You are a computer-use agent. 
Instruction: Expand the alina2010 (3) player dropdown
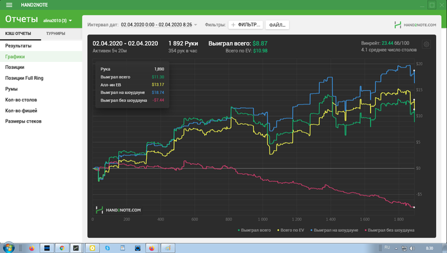(x=57, y=20)
